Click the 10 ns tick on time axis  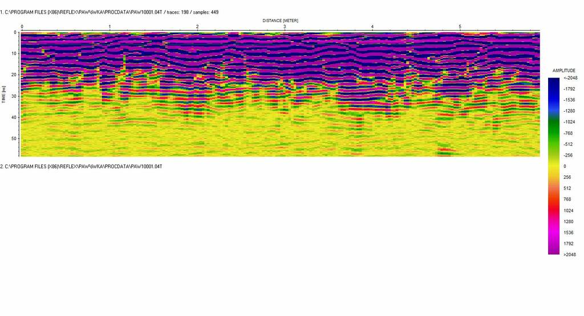tap(14, 54)
